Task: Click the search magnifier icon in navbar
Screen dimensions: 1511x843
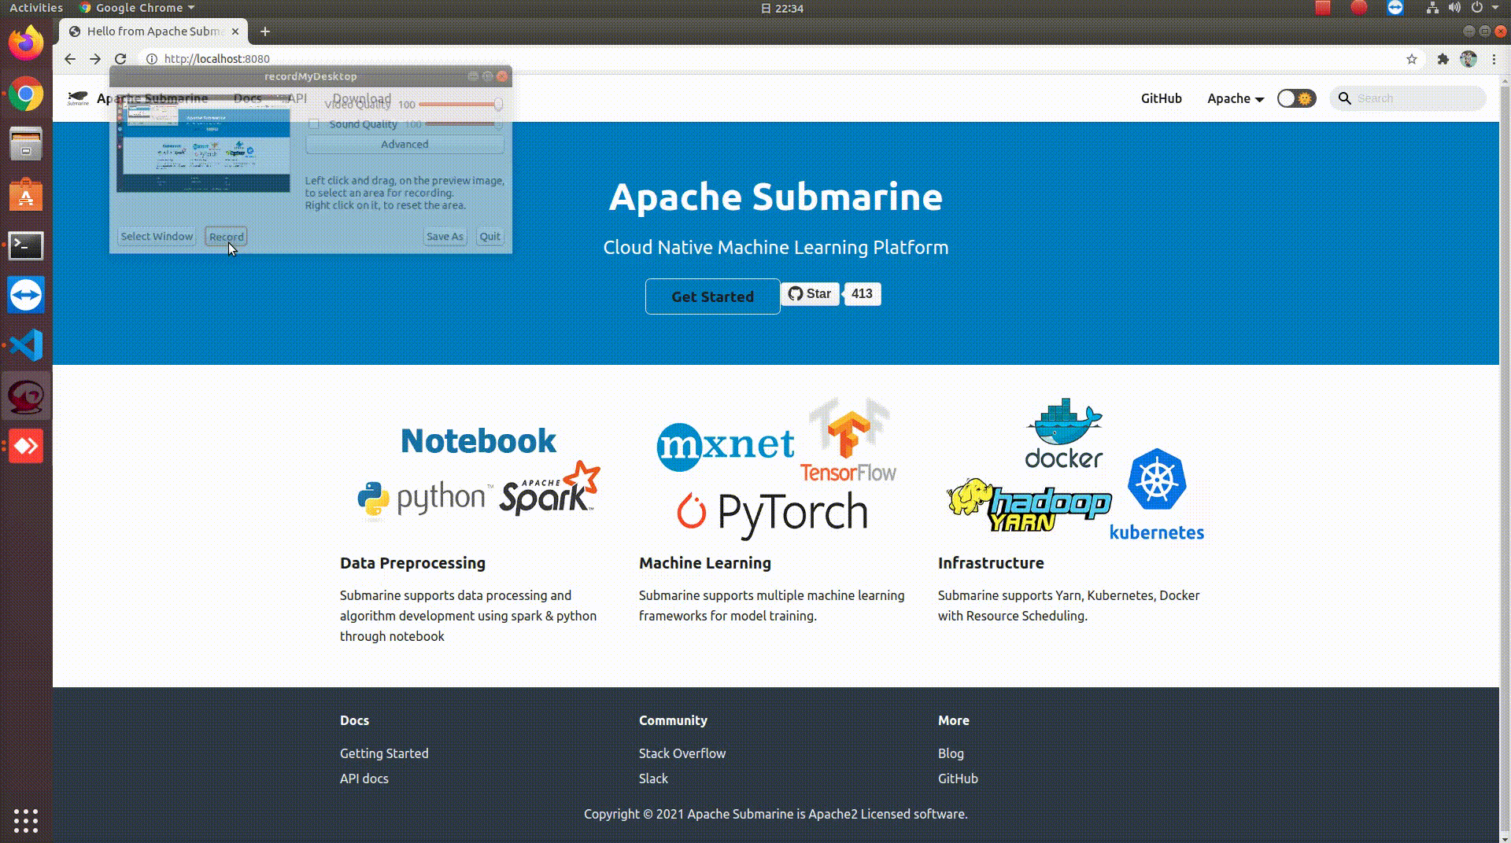Action: point(1344,98)
